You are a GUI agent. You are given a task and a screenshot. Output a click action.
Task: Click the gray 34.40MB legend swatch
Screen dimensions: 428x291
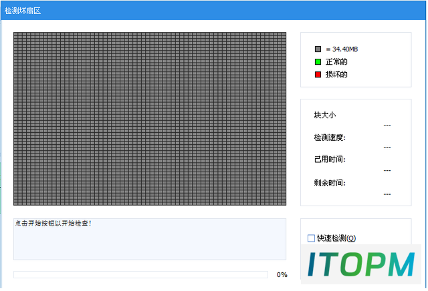pyautogui.click(x=318, y=49)
